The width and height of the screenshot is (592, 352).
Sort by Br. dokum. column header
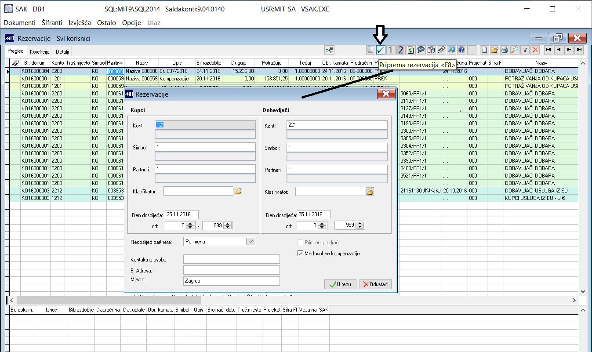tap(35, 63)
